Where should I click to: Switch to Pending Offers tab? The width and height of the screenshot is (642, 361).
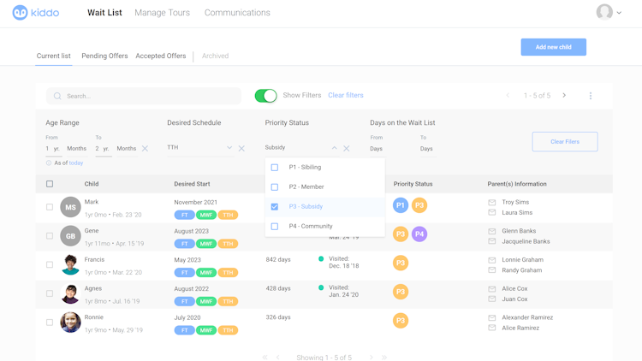tap(104, 56)
